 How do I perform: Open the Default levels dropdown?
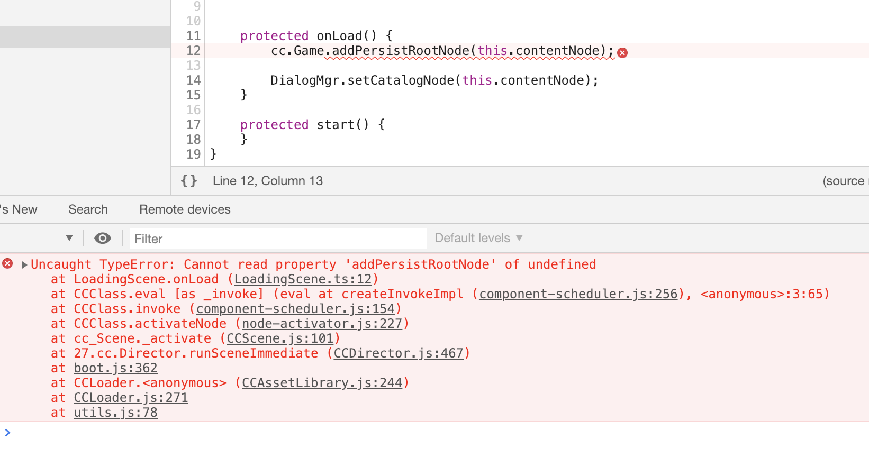coord(478,238)
